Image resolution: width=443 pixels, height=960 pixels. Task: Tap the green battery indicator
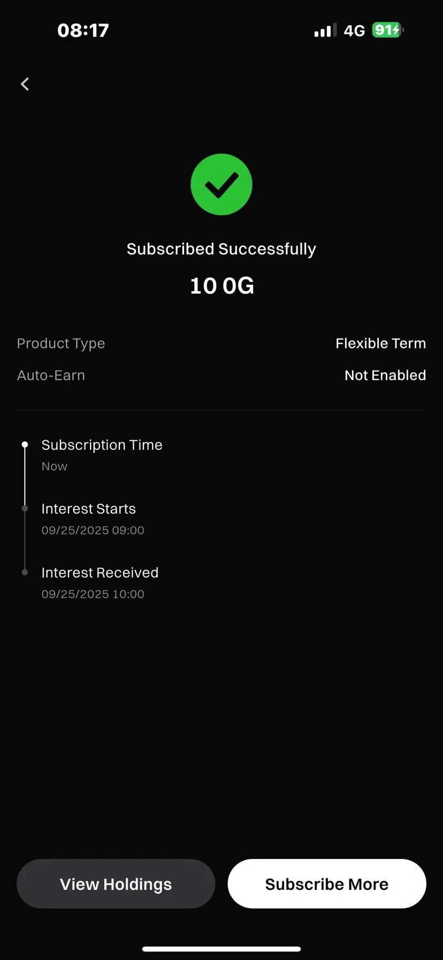(x=387, y=30)
